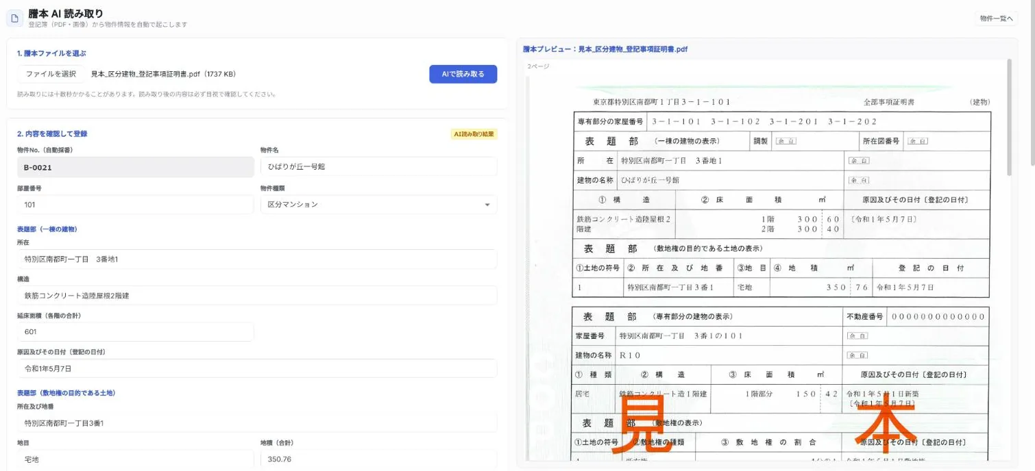Click the ファイルを選択 button
This screenshot has width=1035, height=471.
[51, 74]
